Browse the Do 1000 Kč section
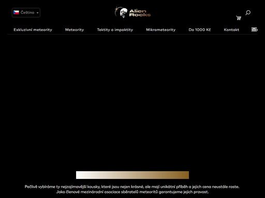Image resolution: width=265 pixels, height=198 pixels. 200,30
